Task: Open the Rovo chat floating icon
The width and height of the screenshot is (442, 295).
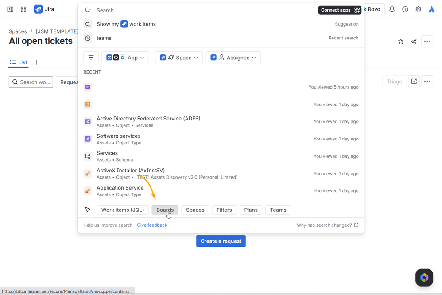Action: coord(424,278)
